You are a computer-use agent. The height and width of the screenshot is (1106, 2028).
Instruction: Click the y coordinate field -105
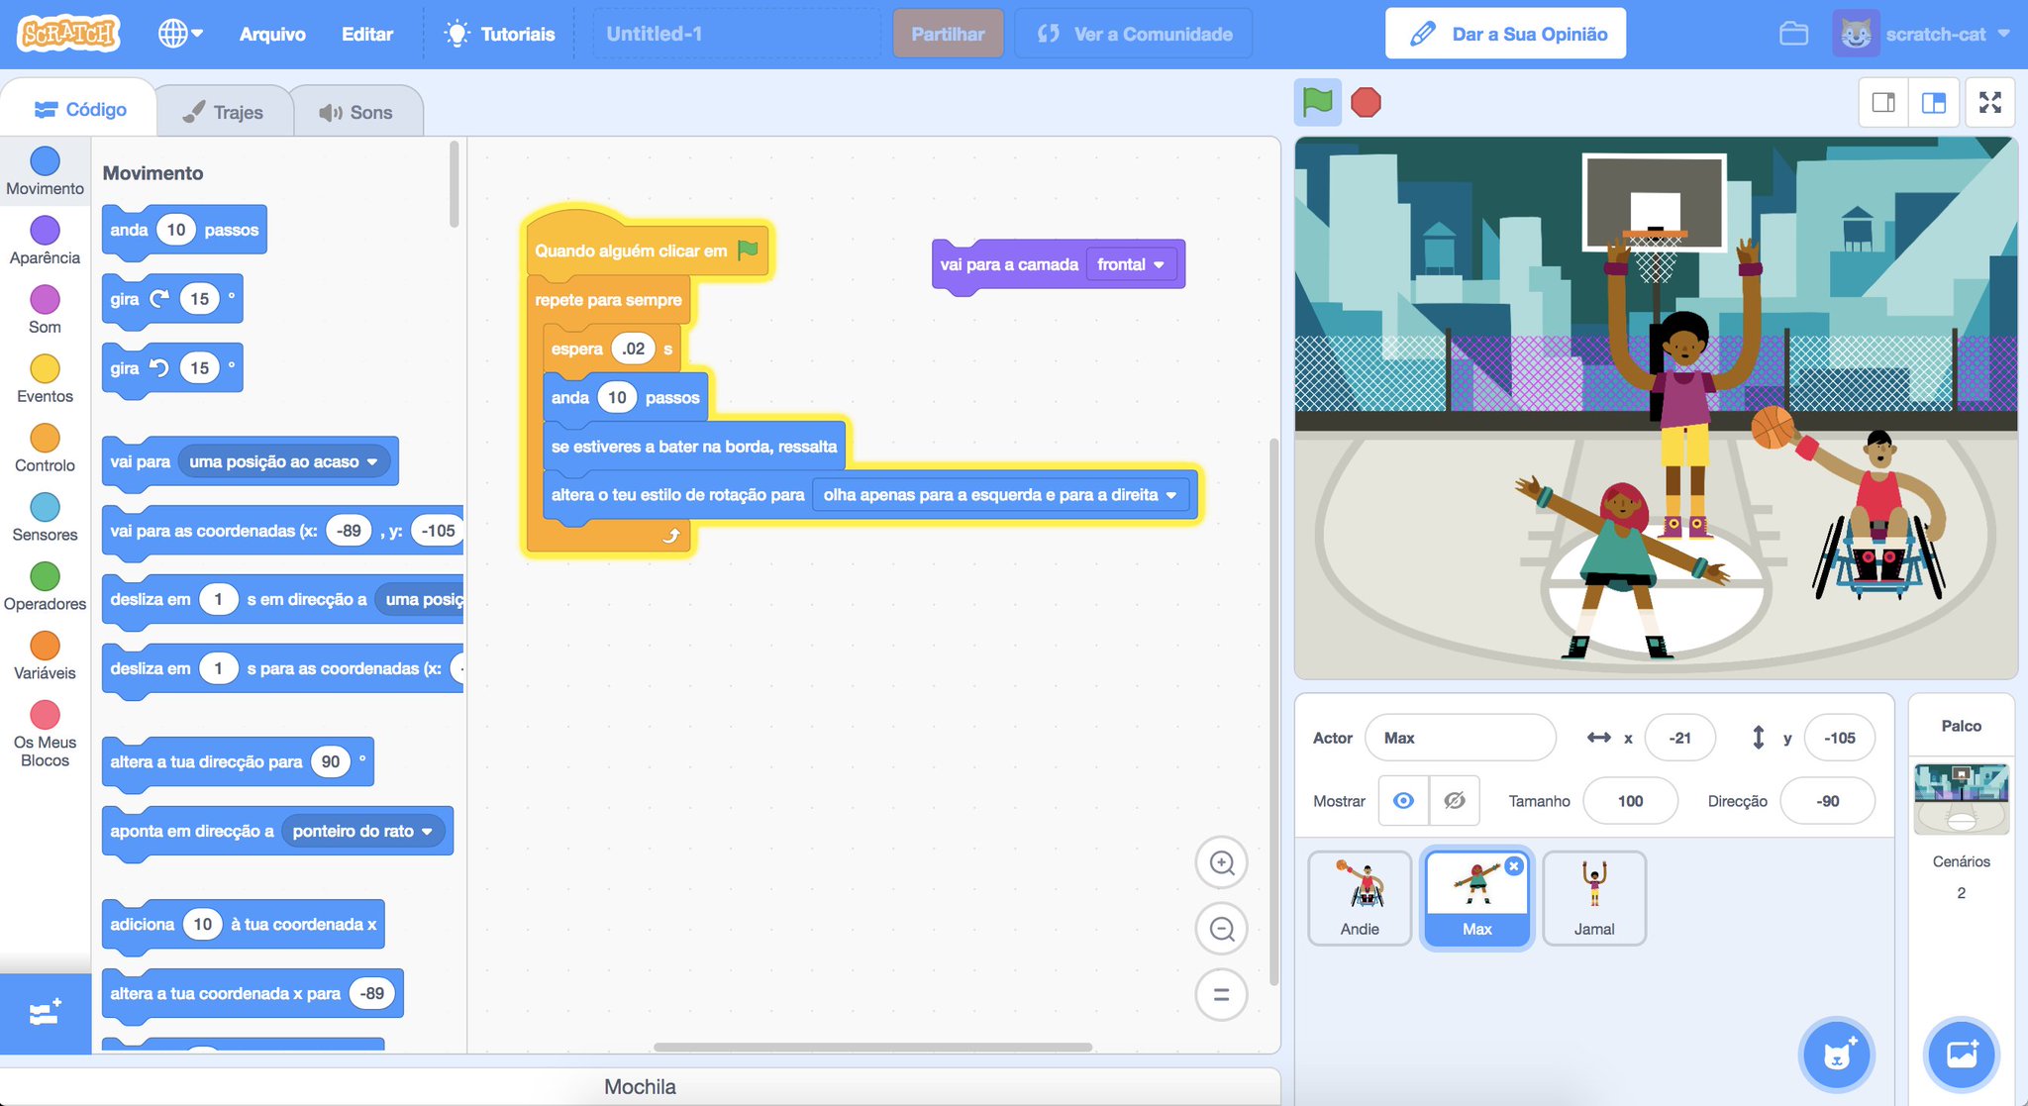pos(1839,738)
